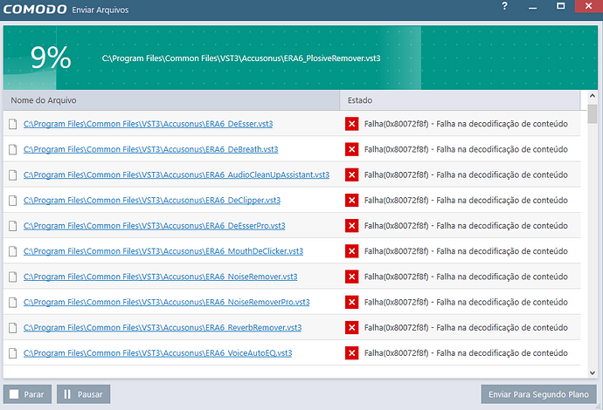Open the ERA6_ReverbRemover.vst3 file link
This screenshot has width=603, height=410.
[x=163, y=327]
